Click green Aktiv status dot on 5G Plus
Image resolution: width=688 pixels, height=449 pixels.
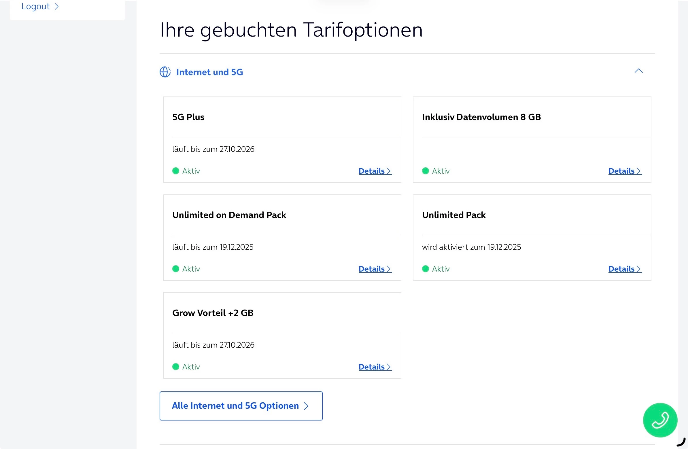coord(176,171)
